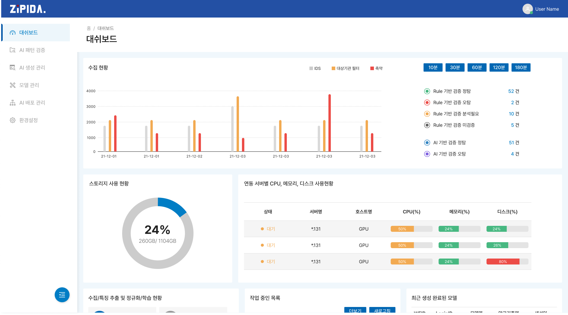Toggle 축약 legend series
The height and width of the screenshot is (315, 568).
(376, 68)
